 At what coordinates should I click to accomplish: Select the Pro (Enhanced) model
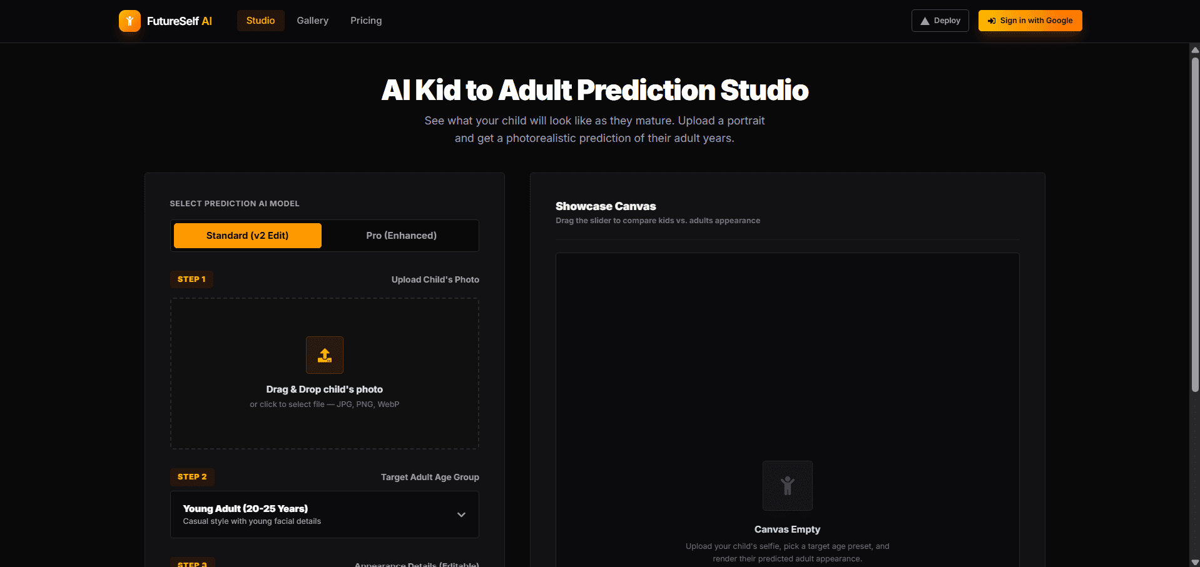[402, 236]
